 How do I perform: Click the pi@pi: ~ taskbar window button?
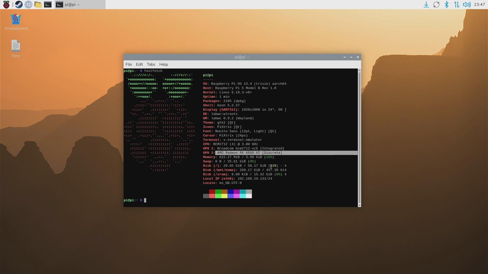[80, 5]
